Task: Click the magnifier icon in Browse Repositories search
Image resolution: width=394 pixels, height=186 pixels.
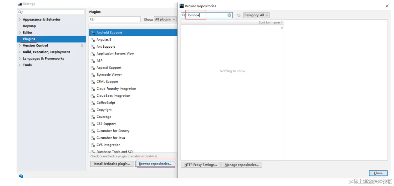Action: [x=184, y=15]
